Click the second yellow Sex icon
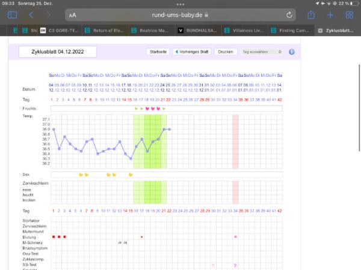 (87, 175)
